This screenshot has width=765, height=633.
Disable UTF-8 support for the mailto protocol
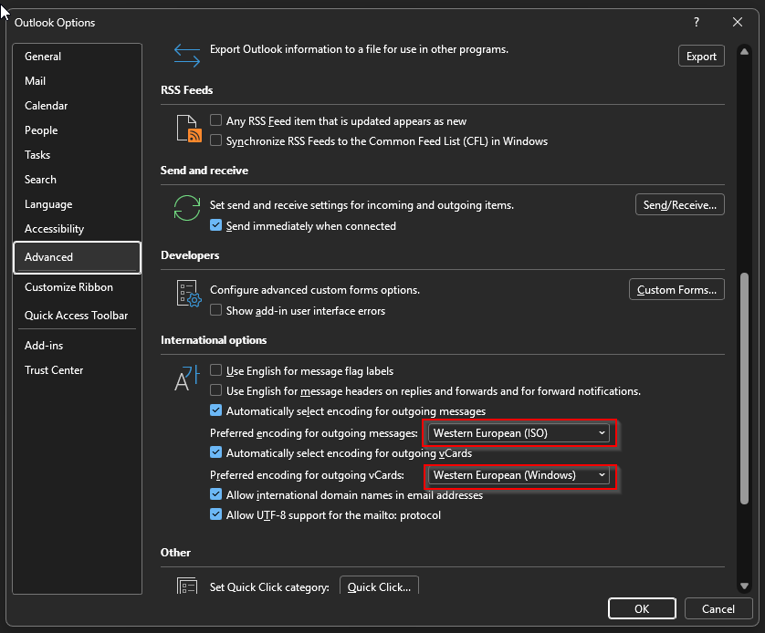click(215, 514)
